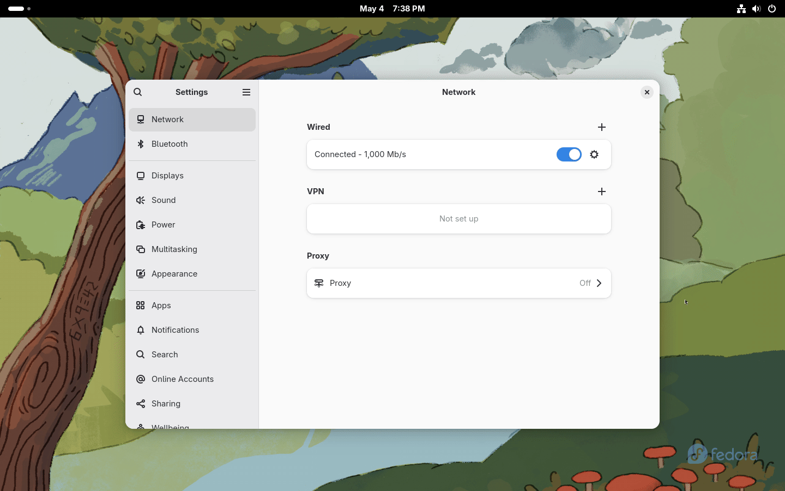Go to Notifications settings
Screen dimensions: 785x491
192,330
